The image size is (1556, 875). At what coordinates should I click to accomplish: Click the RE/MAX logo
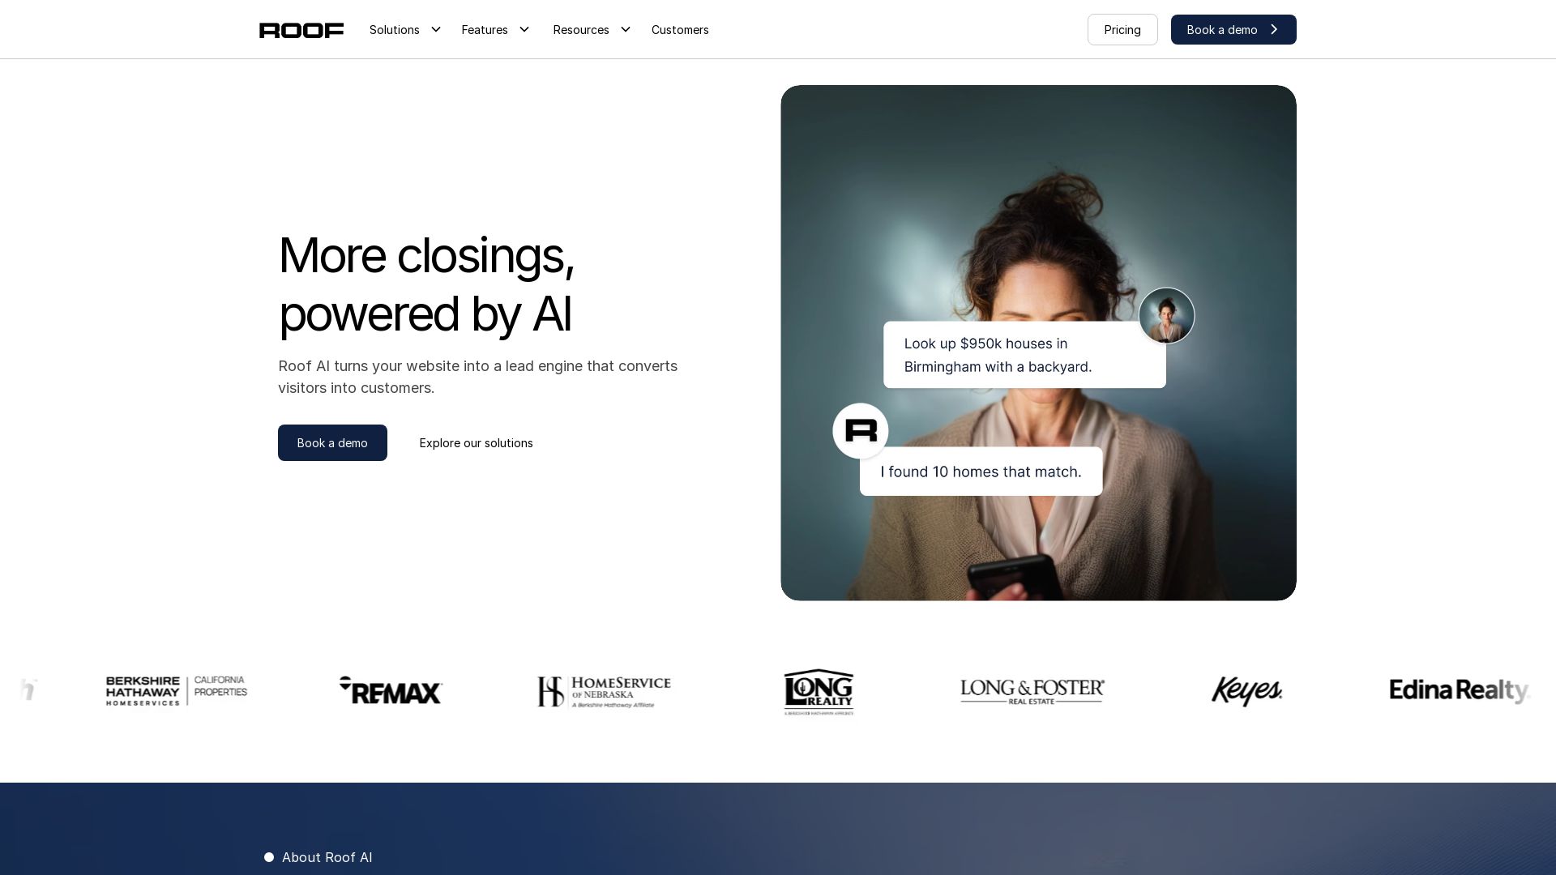(x=391, y=690)
